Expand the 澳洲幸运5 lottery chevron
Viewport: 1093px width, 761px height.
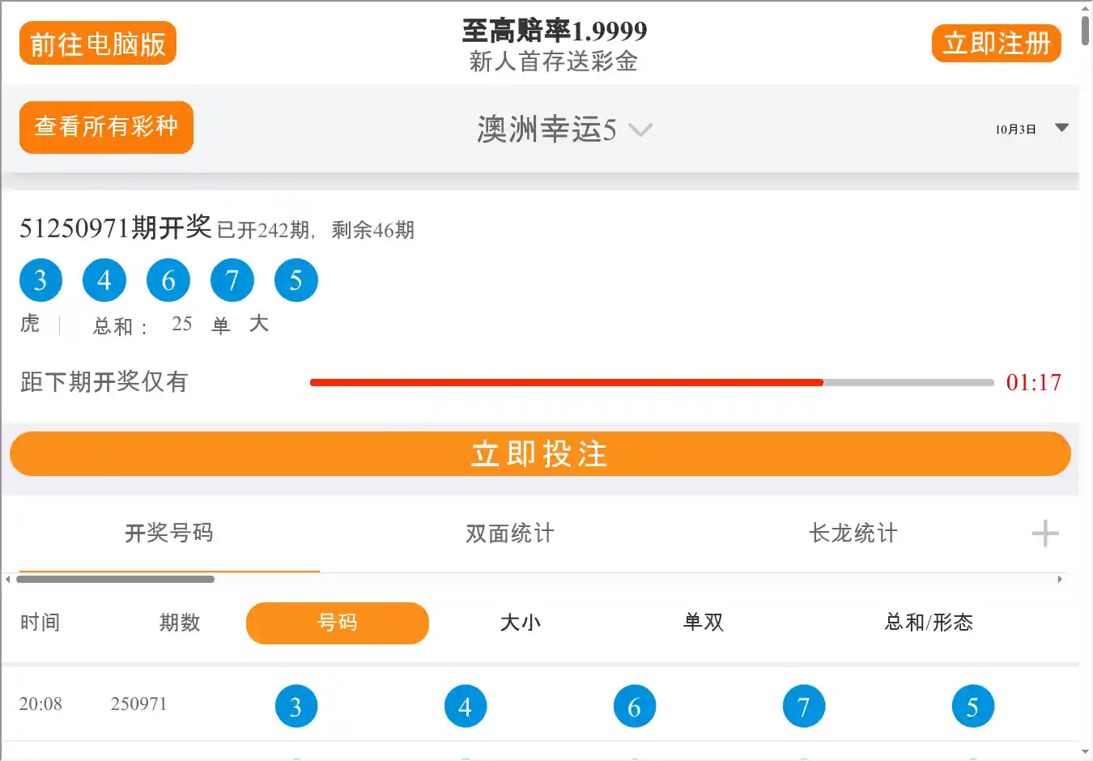click(640, 130)
